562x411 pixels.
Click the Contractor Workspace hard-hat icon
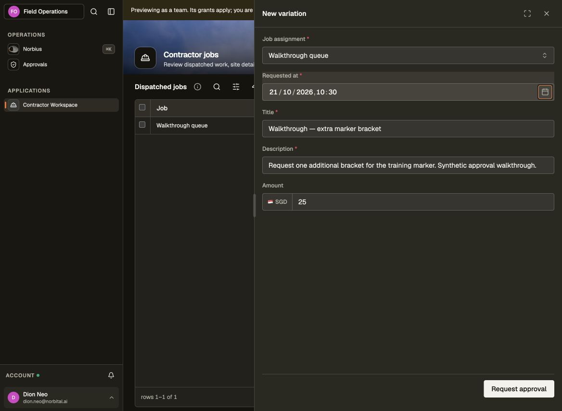(13, 105)
